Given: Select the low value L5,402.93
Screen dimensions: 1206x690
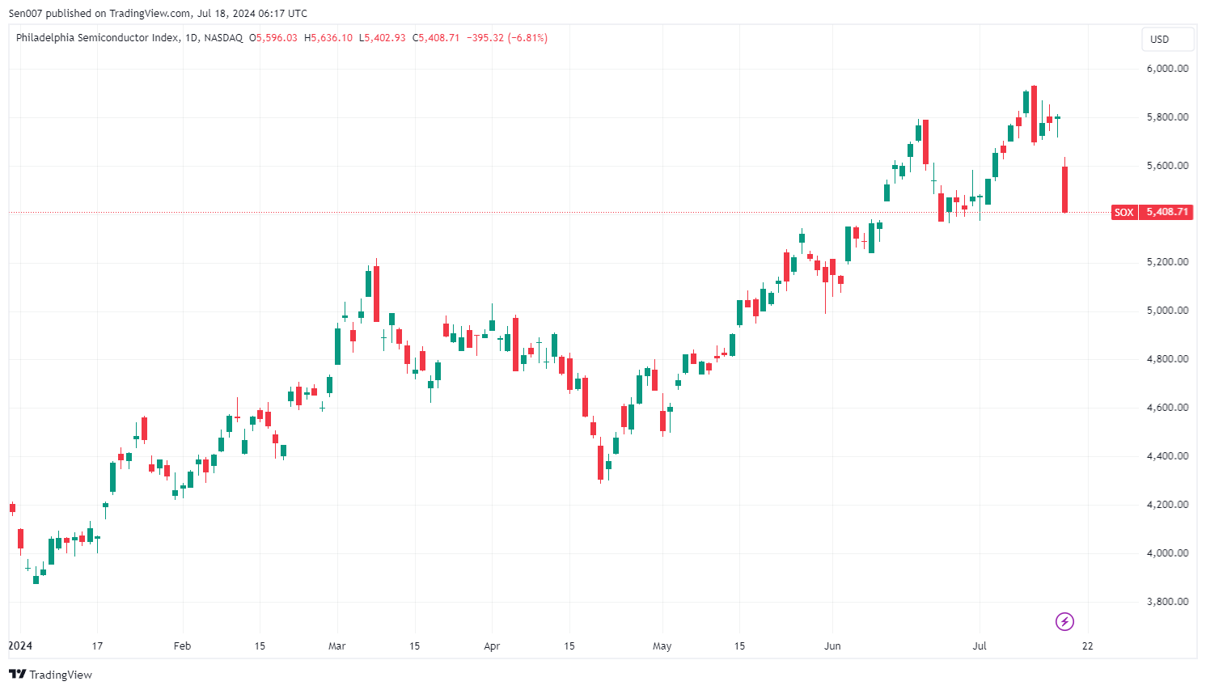Looking at the screenshot, I should [383, 38].
